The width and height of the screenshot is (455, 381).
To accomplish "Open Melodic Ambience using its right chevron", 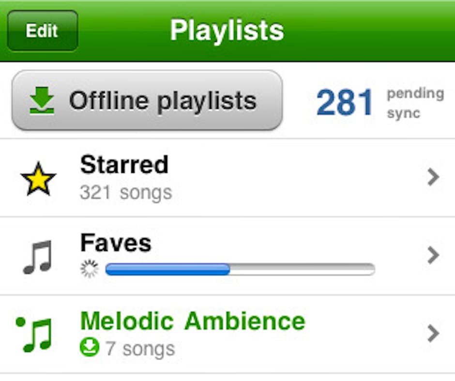I will [433, 333].
